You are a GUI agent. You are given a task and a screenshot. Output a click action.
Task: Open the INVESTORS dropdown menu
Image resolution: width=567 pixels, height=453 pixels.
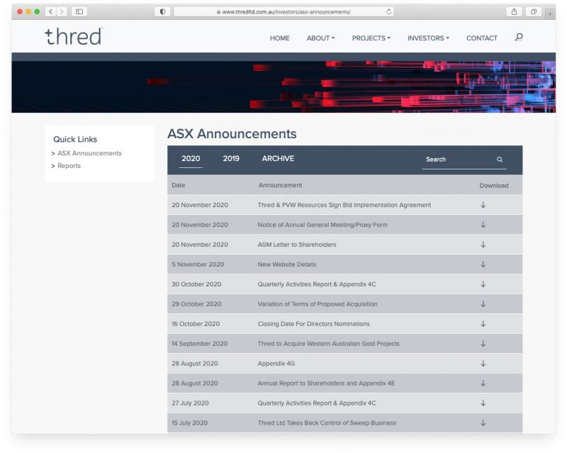click(428, 38)
